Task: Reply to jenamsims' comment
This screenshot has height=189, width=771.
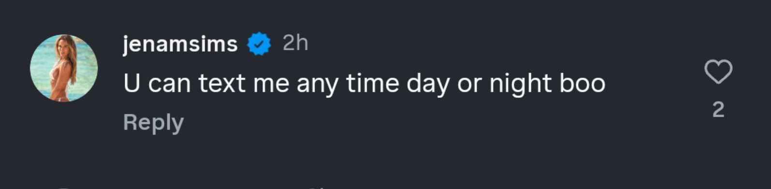Action: pos(153,122)
